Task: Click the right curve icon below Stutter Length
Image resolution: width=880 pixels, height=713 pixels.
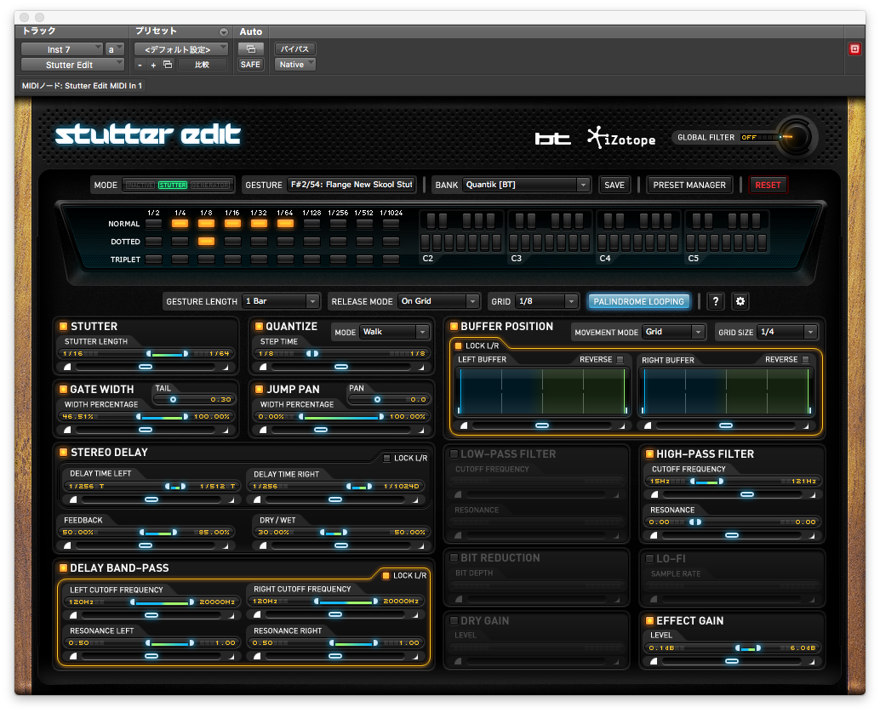Action: click(x=226, y=367)
